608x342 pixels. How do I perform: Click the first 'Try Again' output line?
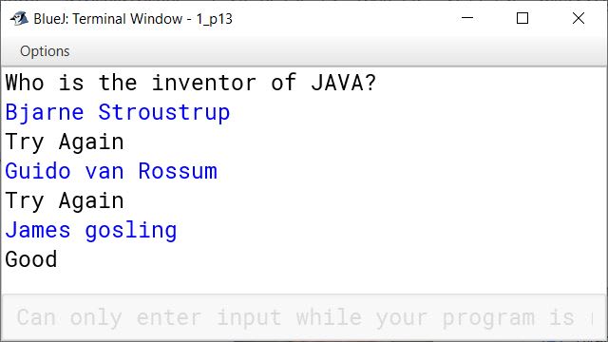point(65,142)
